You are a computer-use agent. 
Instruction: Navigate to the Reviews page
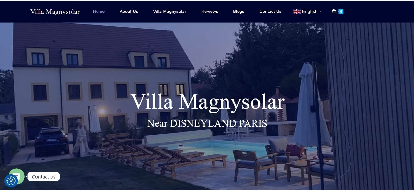tap(210, 11)
